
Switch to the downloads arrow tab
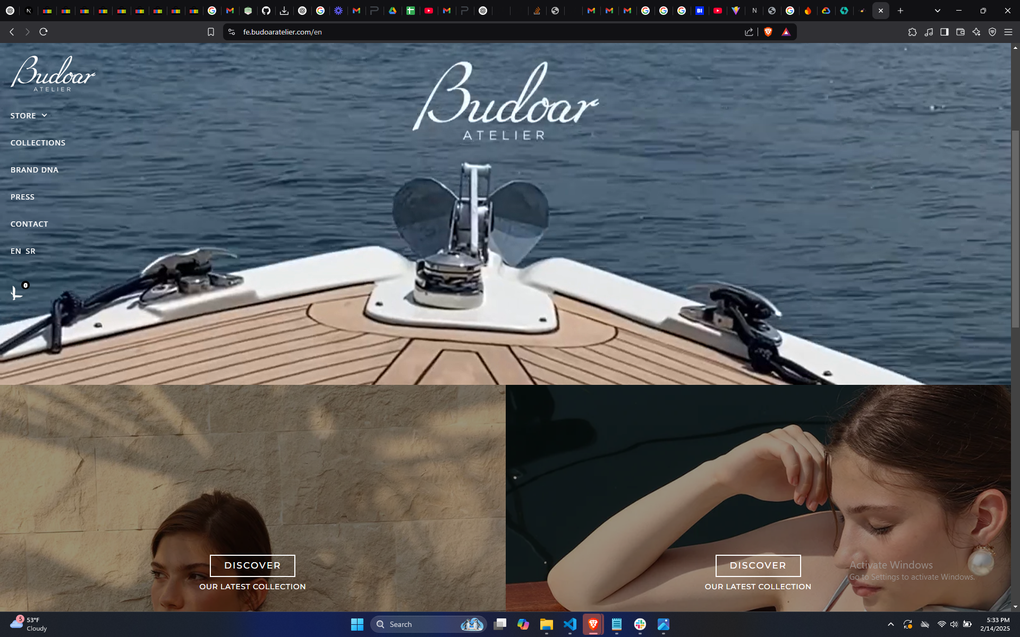point(284,11)
